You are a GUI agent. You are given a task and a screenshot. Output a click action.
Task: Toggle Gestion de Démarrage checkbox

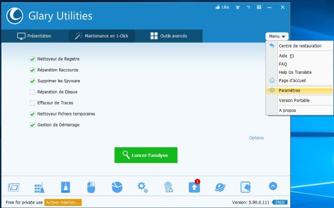pyautogui.click(x=32, y=125)
